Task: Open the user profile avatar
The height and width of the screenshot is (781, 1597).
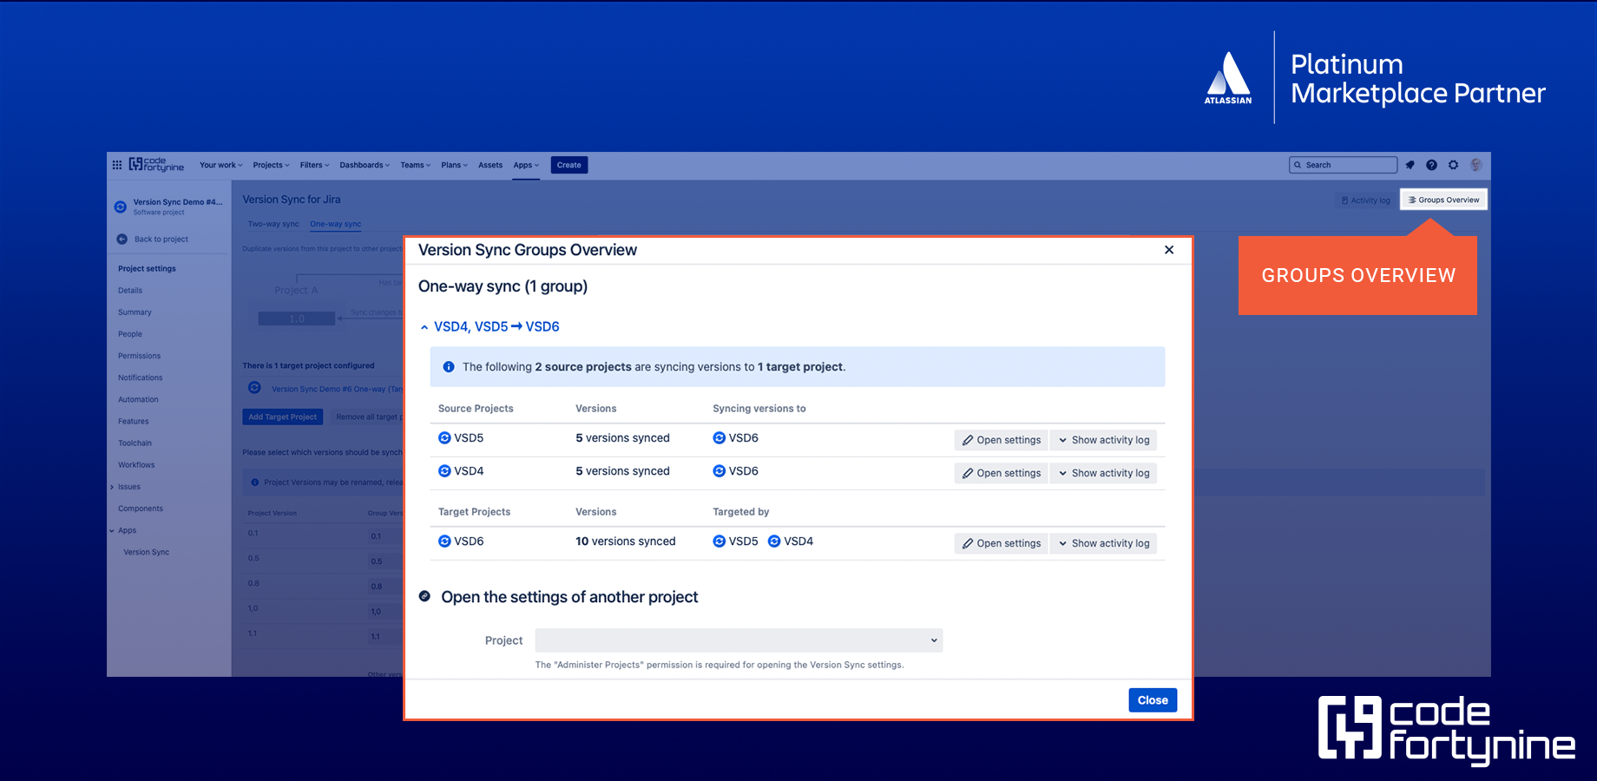Action: pyautogui.click(x=1475, y=165)
